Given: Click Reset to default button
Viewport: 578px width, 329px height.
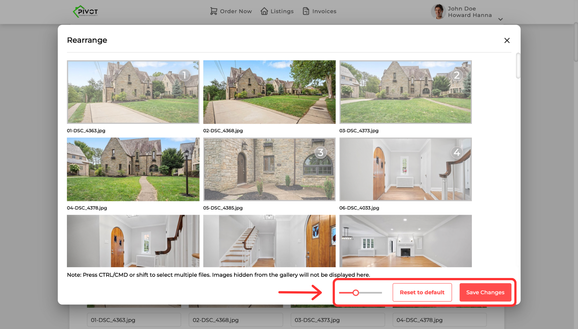Looking at the screenshot, I should [x=422, y=292].
